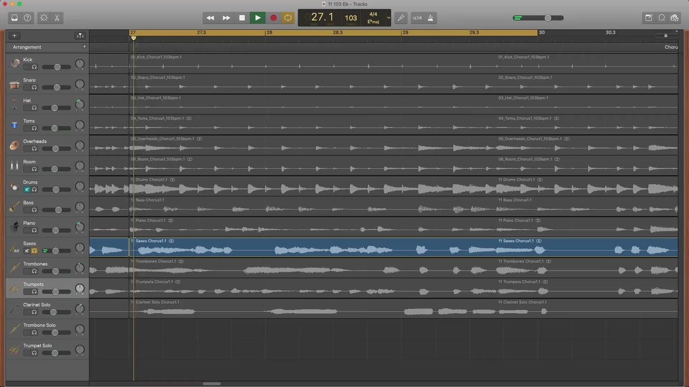Open the Loop Browser

click(x=661, y=18)
